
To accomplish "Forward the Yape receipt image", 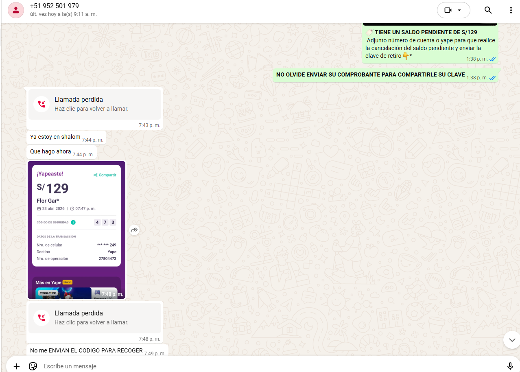I will [134, 230].
